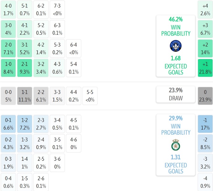
Task: Select the 2-0 scoreline at 7.1%
Action: click(9, 49)
